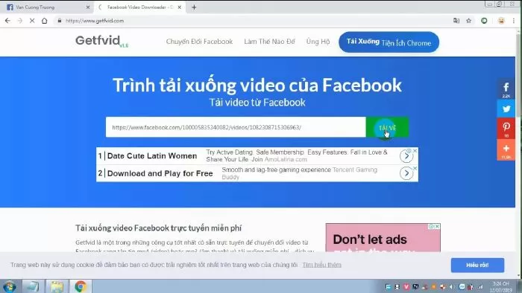Share via the Twitter side button
522x293 pixels.
tap(506, 109)
